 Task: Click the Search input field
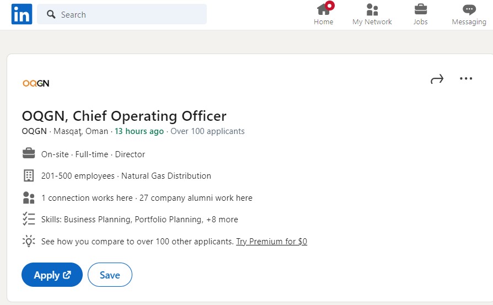[x=122, y=14]
